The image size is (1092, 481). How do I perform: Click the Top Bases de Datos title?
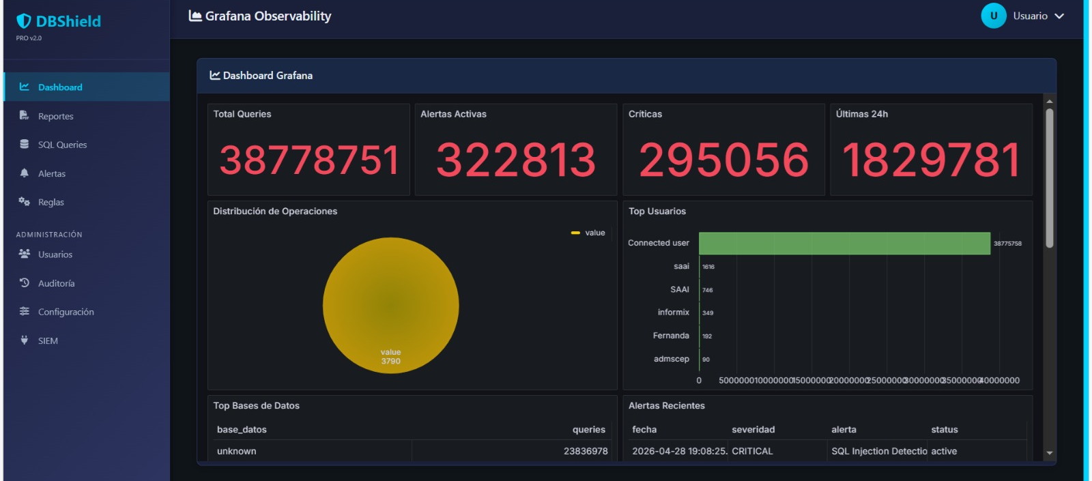[x=256, y=405]
